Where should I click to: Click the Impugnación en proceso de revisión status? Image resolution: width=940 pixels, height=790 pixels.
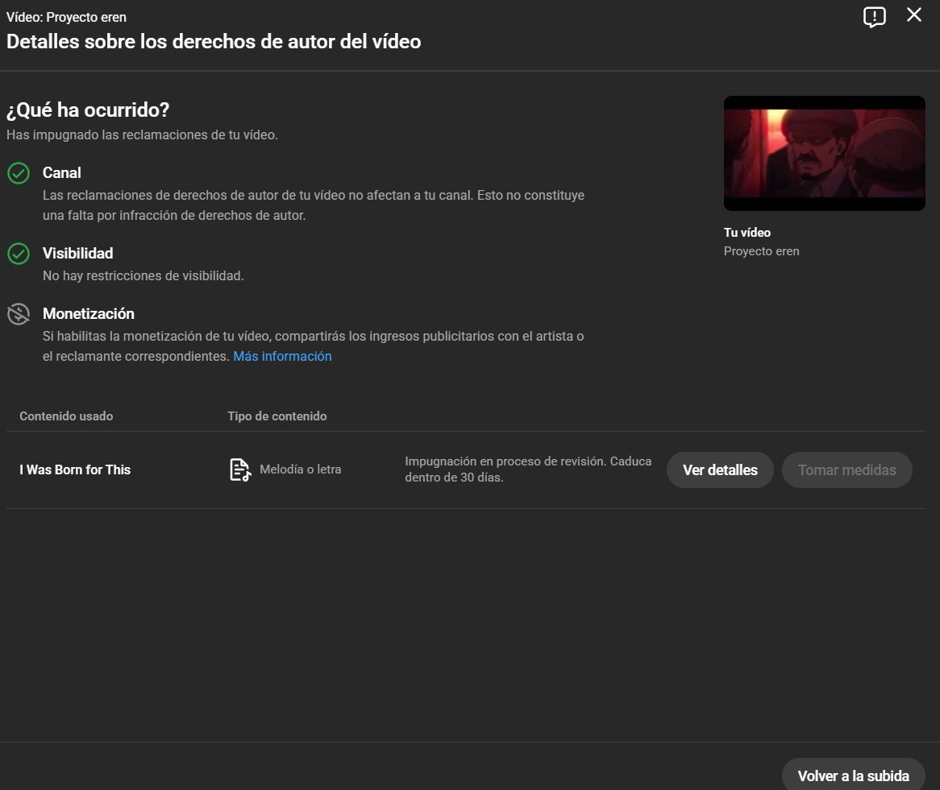[x=527, y=469]
